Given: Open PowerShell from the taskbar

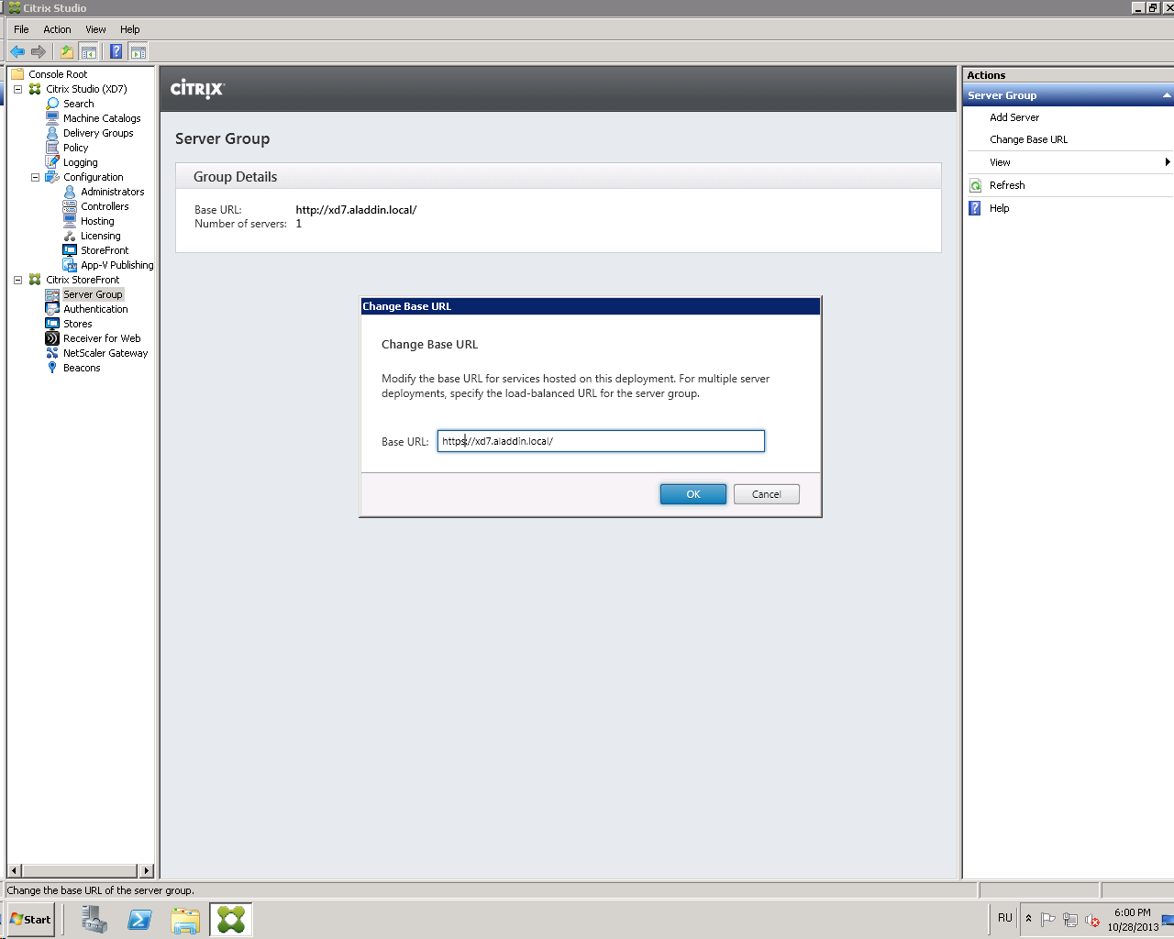Looking at the screenshot, I should click(139, 919).
